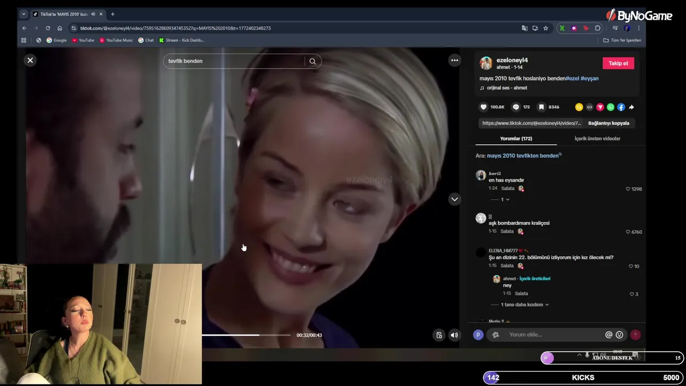The width and height of the screenshot is (686, 386).
Task: Close the TikTok video viewer
Action: 30,61
